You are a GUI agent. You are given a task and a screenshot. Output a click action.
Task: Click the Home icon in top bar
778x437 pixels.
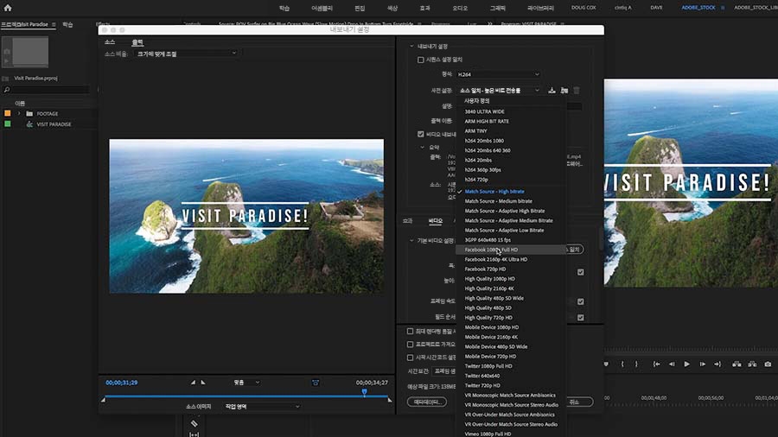(x=8, y=8)
